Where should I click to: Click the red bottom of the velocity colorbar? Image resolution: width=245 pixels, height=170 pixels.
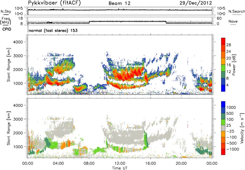tap(223, 152)
